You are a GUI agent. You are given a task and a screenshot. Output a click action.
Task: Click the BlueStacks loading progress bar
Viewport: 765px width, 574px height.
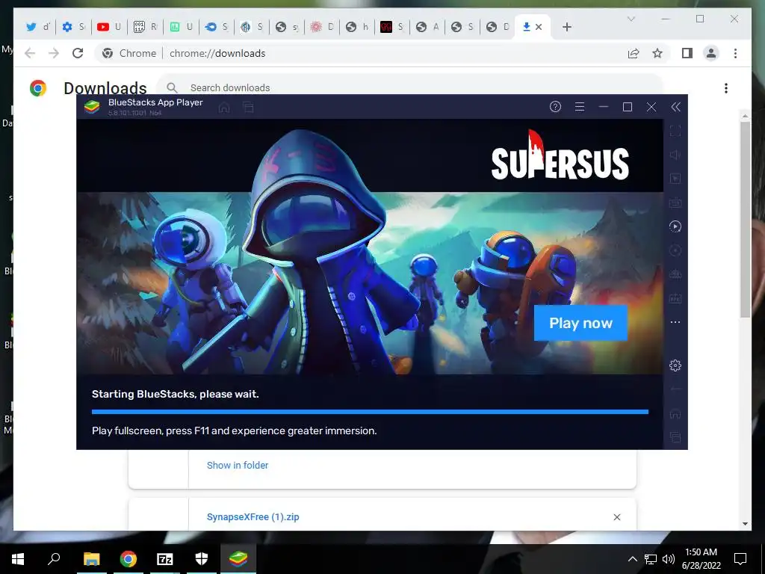click(370, 412)
